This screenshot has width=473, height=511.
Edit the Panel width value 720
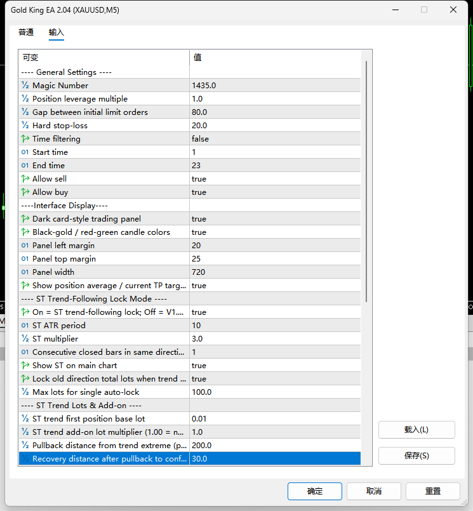click(275, 272)
